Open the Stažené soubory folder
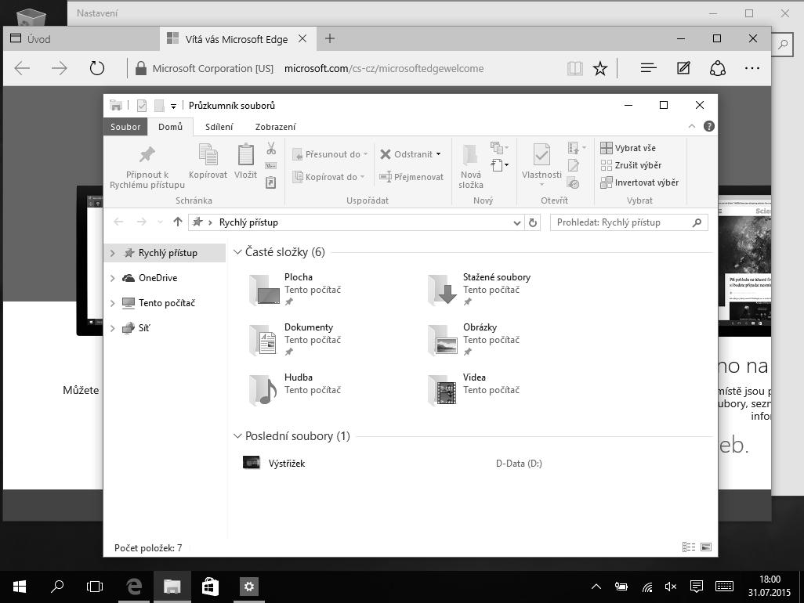 coord(496,277)
